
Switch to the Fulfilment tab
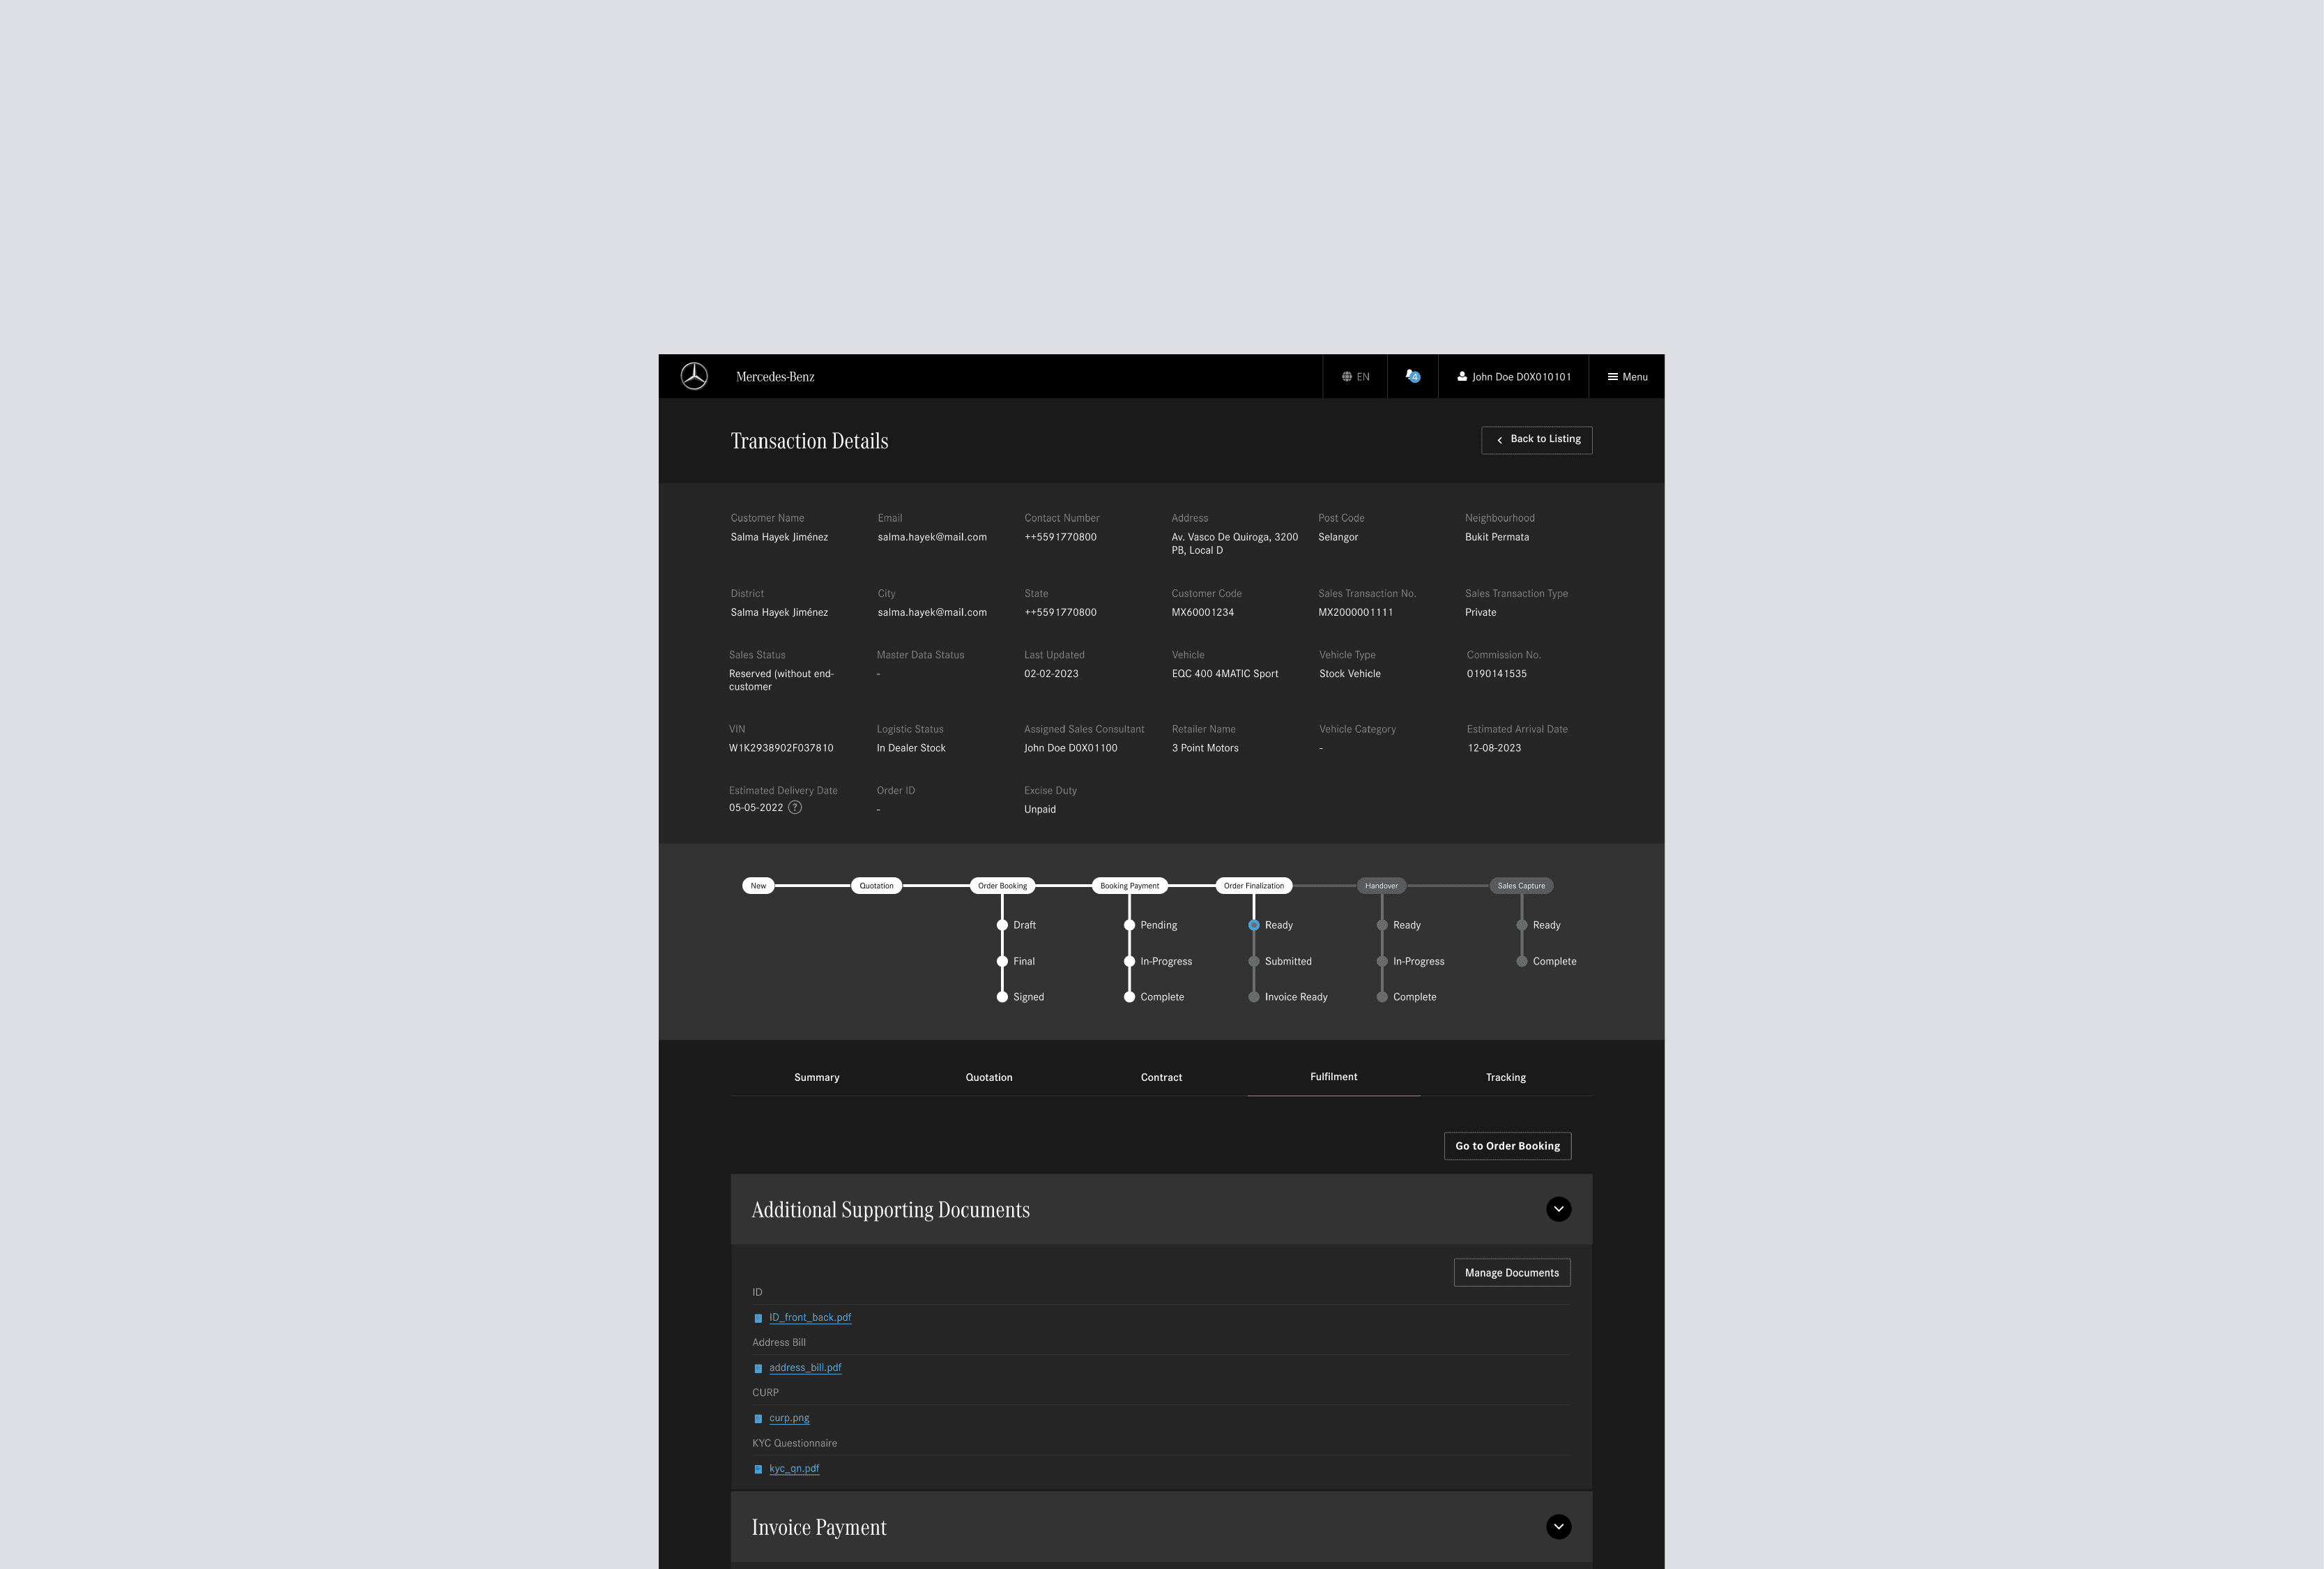[1334, 1077]
